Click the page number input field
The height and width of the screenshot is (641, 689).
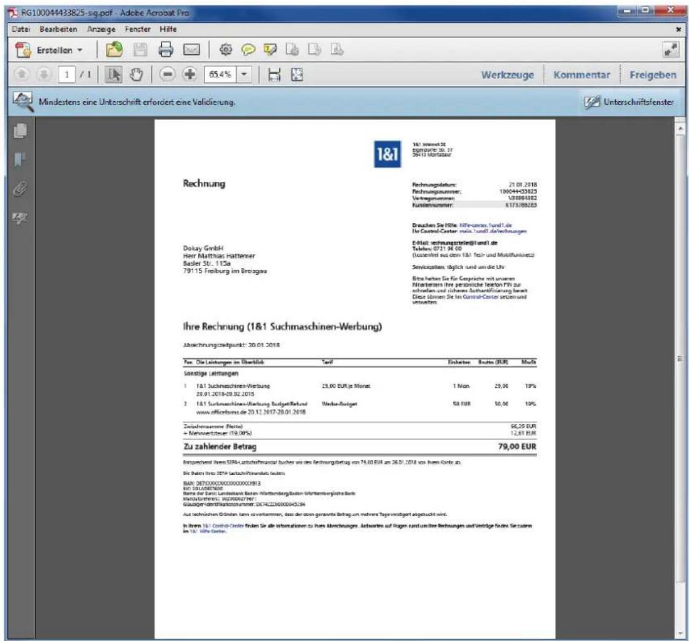pyautogui.click(x=67, y=74)
